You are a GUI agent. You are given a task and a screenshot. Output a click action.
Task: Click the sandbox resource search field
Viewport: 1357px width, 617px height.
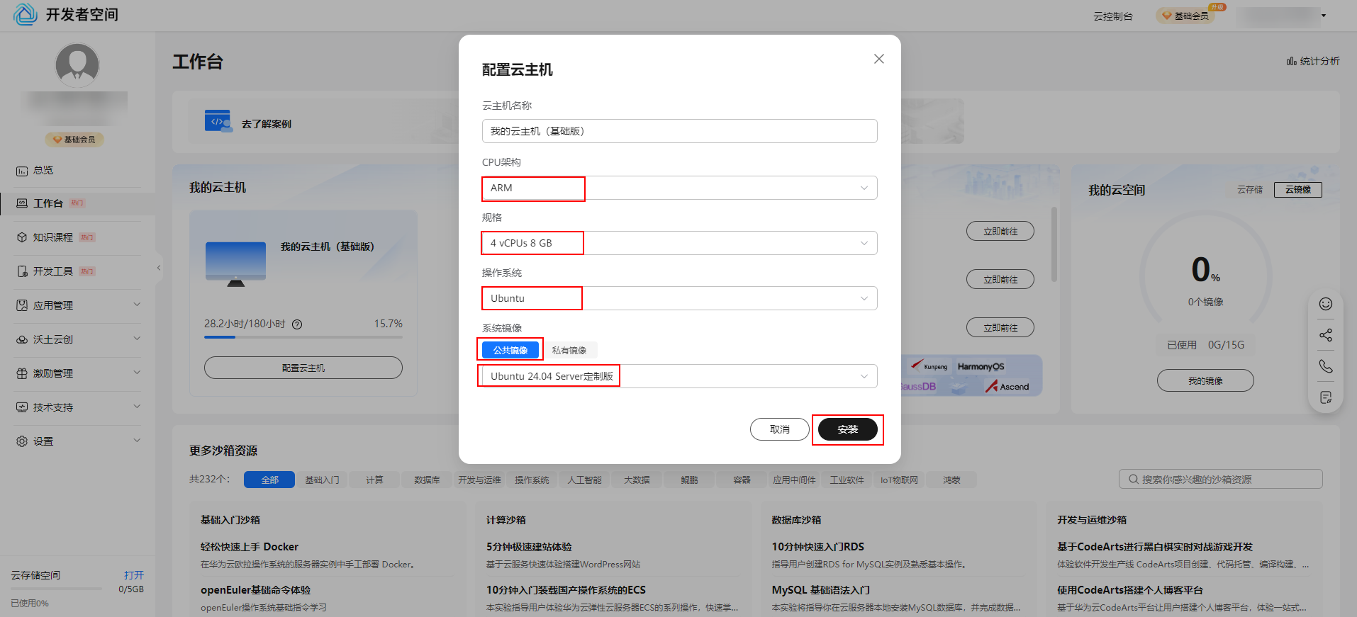pos(1221,479)
